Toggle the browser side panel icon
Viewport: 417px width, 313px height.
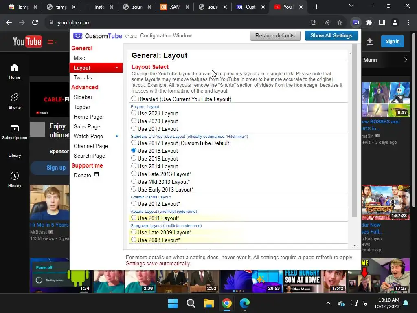point(382,23)
